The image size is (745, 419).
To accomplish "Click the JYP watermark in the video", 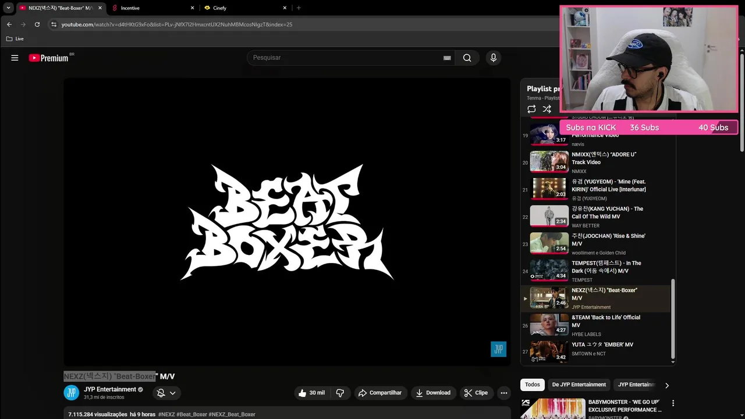I will tap(499, 349).
